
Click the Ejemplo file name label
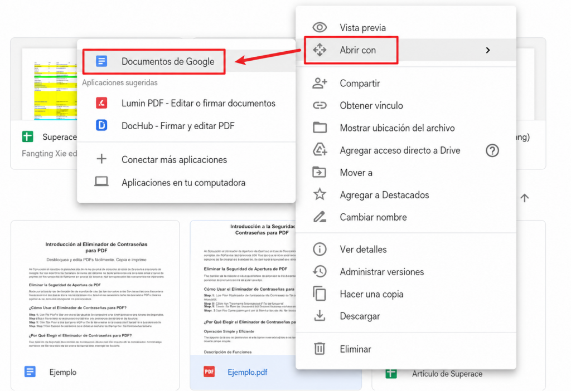[63, 372]
